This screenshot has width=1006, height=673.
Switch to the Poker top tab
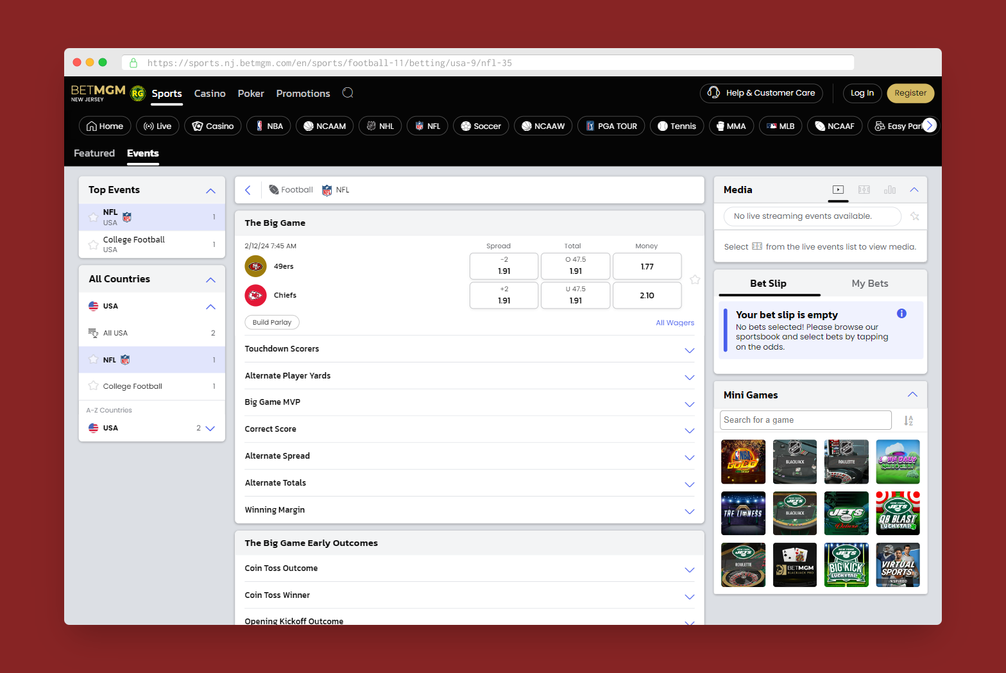pos(251,94)
